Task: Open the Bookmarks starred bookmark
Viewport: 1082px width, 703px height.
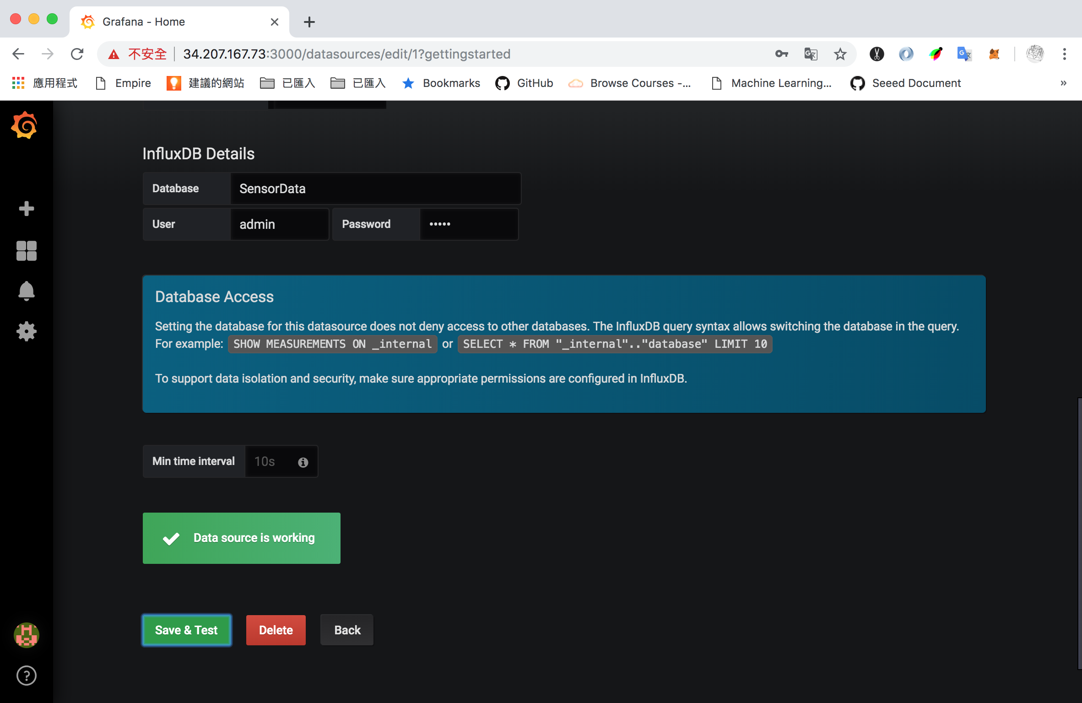Action: (441, 83)
